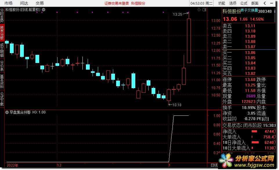Click the 卖一 price 13.07
The width and height of the screenshot is (279, 170).
click(x=250, y=47)
